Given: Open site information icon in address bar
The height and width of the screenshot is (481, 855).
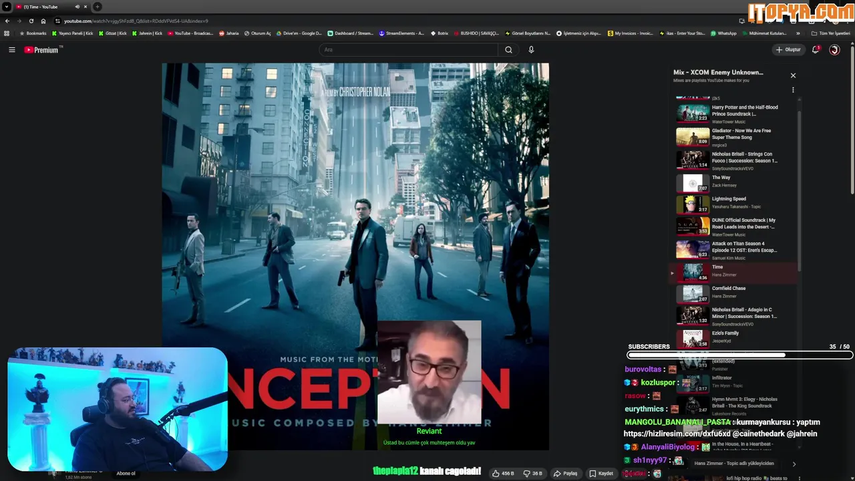Looking at the screenshot, I should pos(57,21).
